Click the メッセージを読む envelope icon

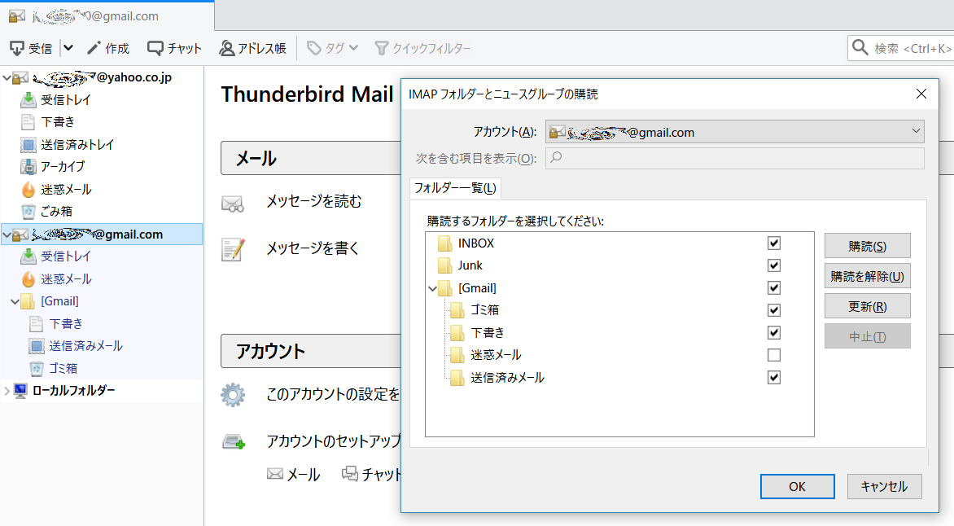coord(233,204)
